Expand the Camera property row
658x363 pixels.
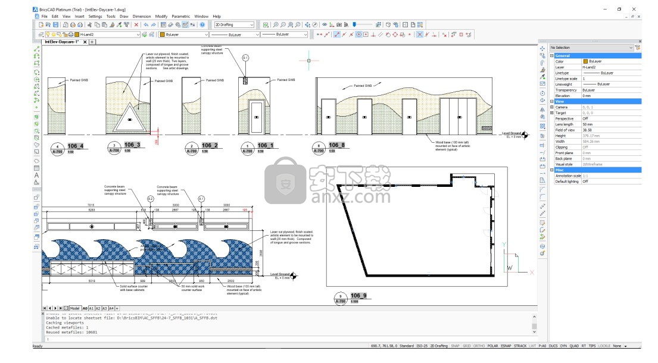(x=552, y=107)
